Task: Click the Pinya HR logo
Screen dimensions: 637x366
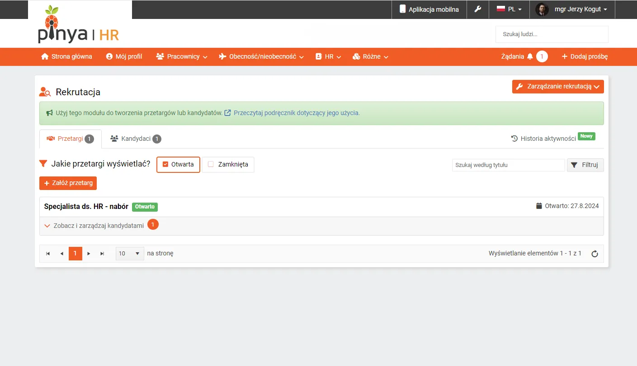Action: [x=79, y=25]
